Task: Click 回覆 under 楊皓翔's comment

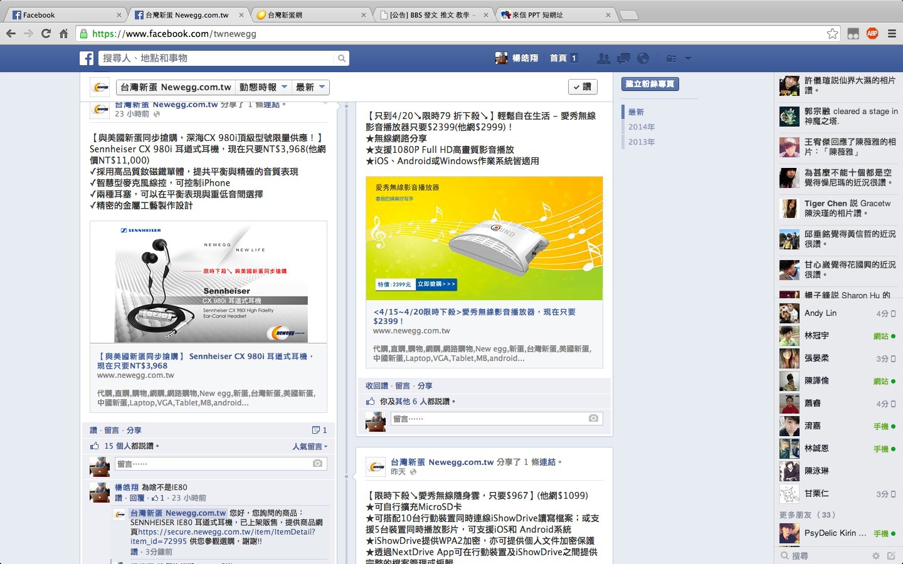Action: pyautogui.click(x=137, y=498)
